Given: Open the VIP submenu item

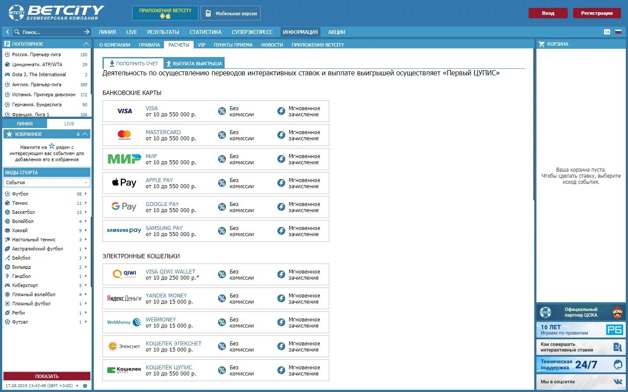Looking at the screenshot, I should [201, 45].
